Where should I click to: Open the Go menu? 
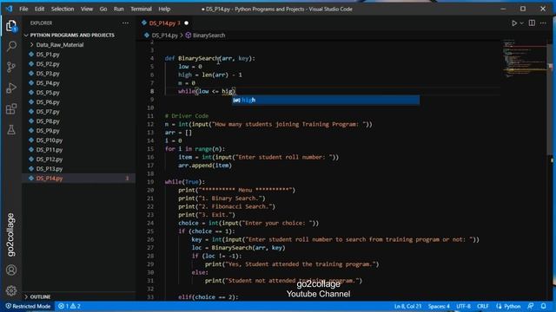pos(103,9)
